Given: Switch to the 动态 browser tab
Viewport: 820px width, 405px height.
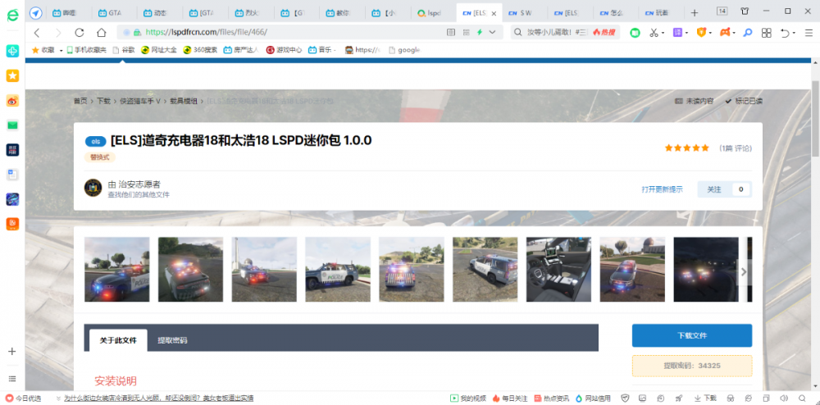Looking at the screenshot, I should coord(160,13).
